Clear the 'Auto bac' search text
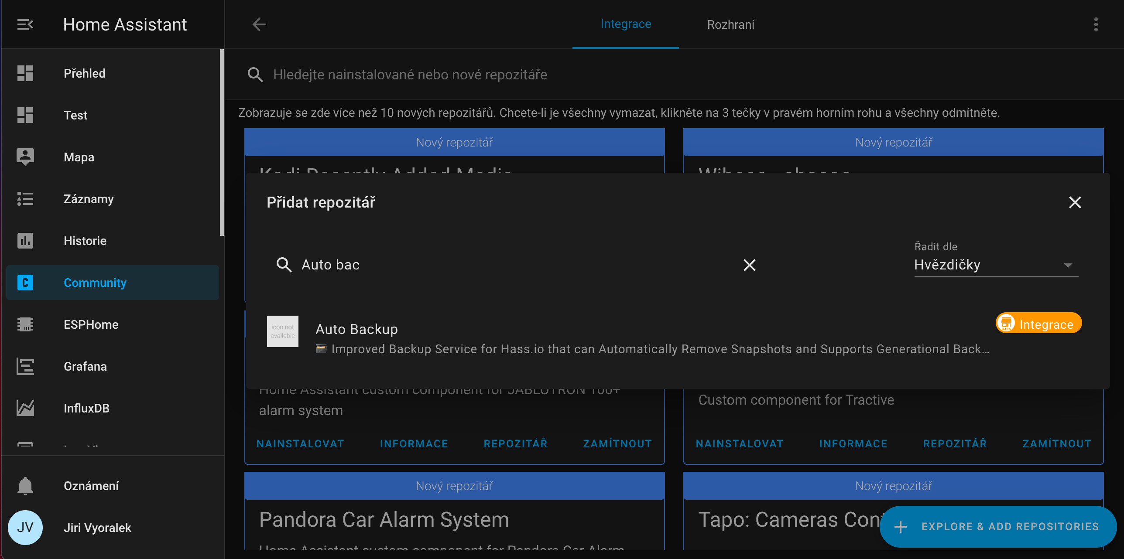The image size is (1124, 559). [749, 265]
